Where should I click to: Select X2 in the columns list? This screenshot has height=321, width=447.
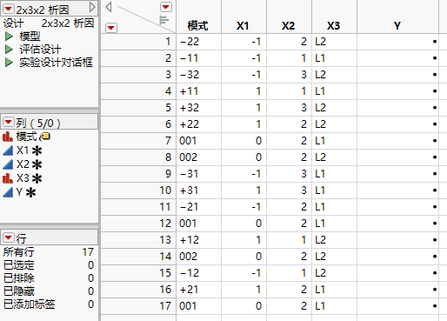coord(23,164)
